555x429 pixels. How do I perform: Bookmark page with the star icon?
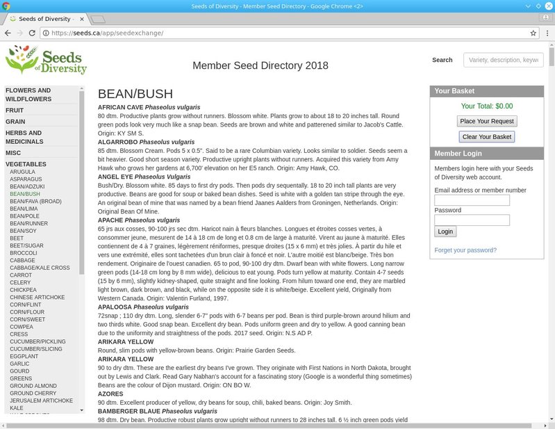pos(533,33)
